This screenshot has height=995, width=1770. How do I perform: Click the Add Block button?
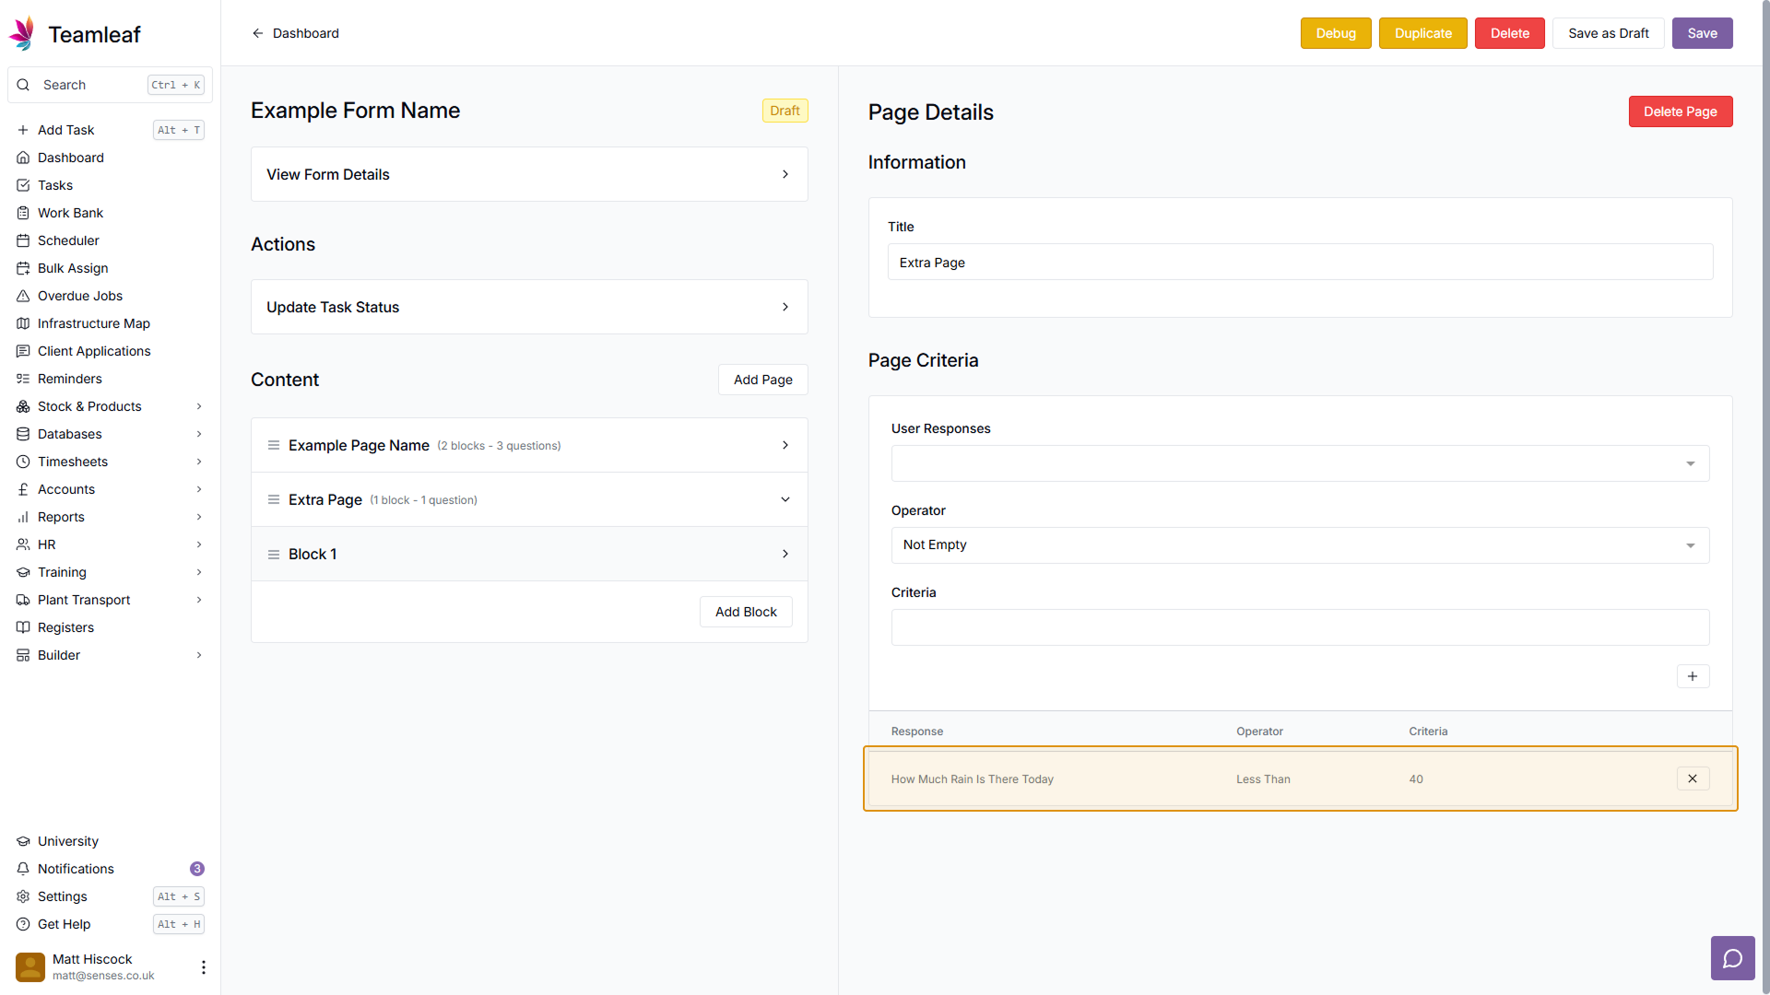coord(746,612)
